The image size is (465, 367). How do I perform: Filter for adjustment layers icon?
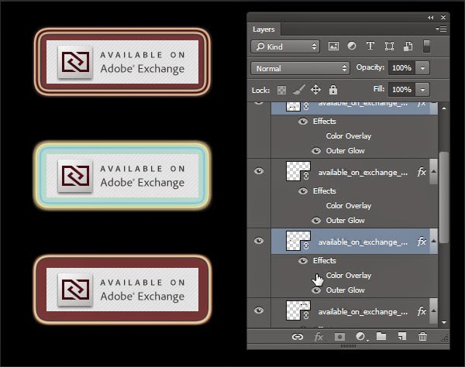point(352,46)
